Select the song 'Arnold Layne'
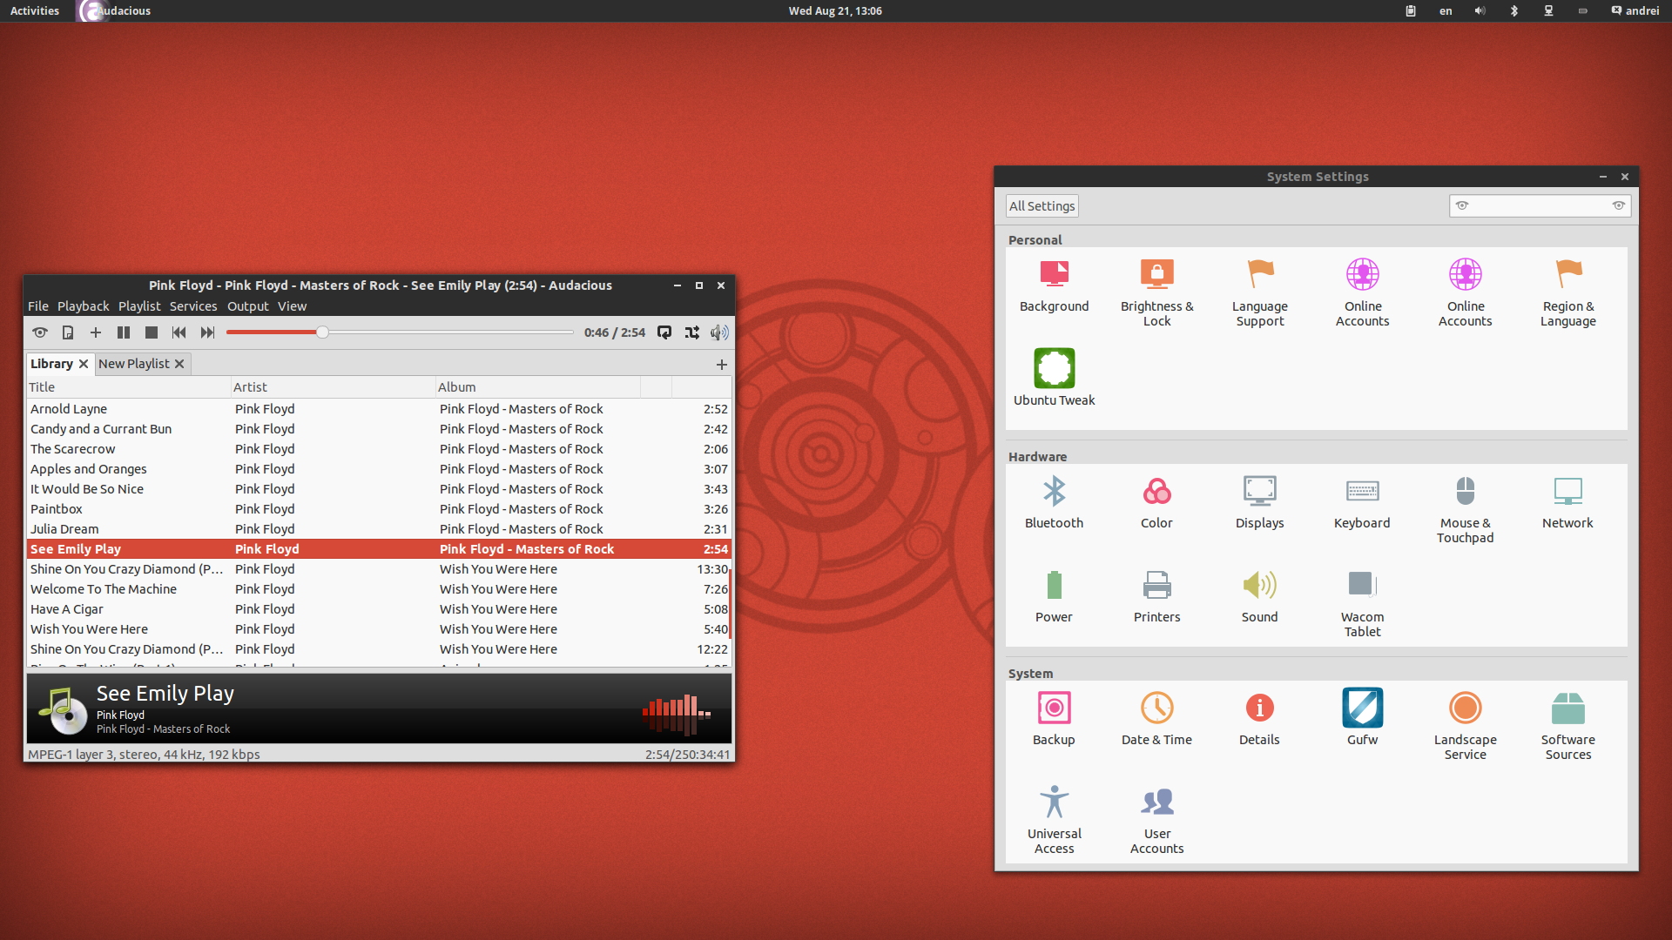1672x940 pixels. point(379,409)
